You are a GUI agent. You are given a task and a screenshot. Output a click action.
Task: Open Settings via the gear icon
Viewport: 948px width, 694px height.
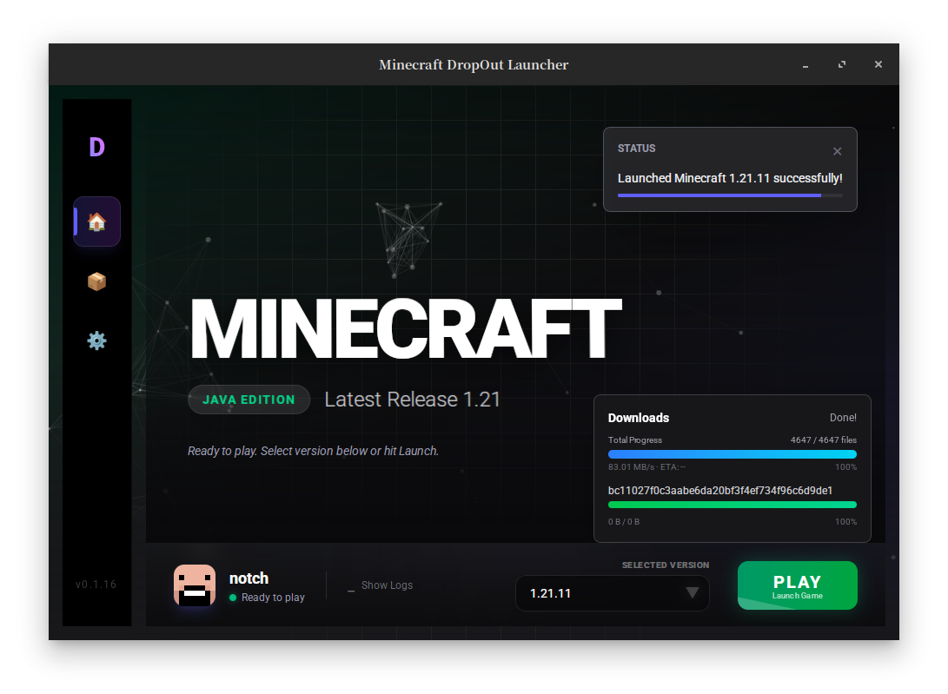click(x=96, y=340)
